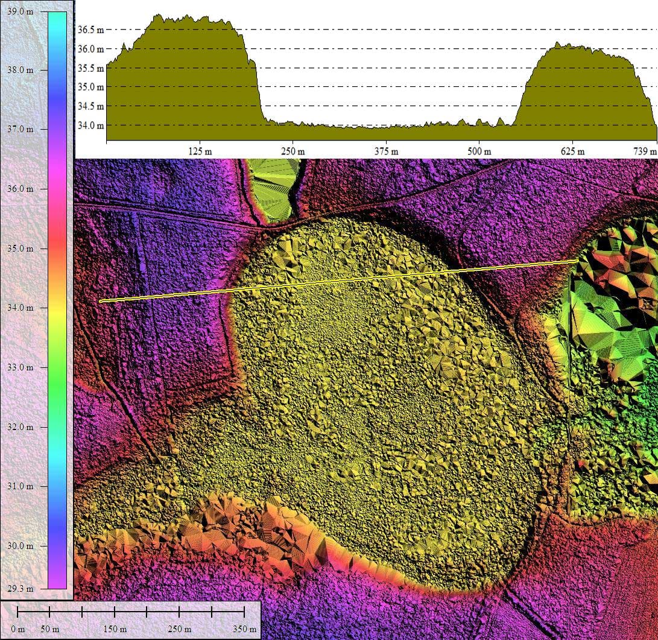Click the '39.0 m' label on the elevation legend
The image size is (658, 640).
(20, 11)
